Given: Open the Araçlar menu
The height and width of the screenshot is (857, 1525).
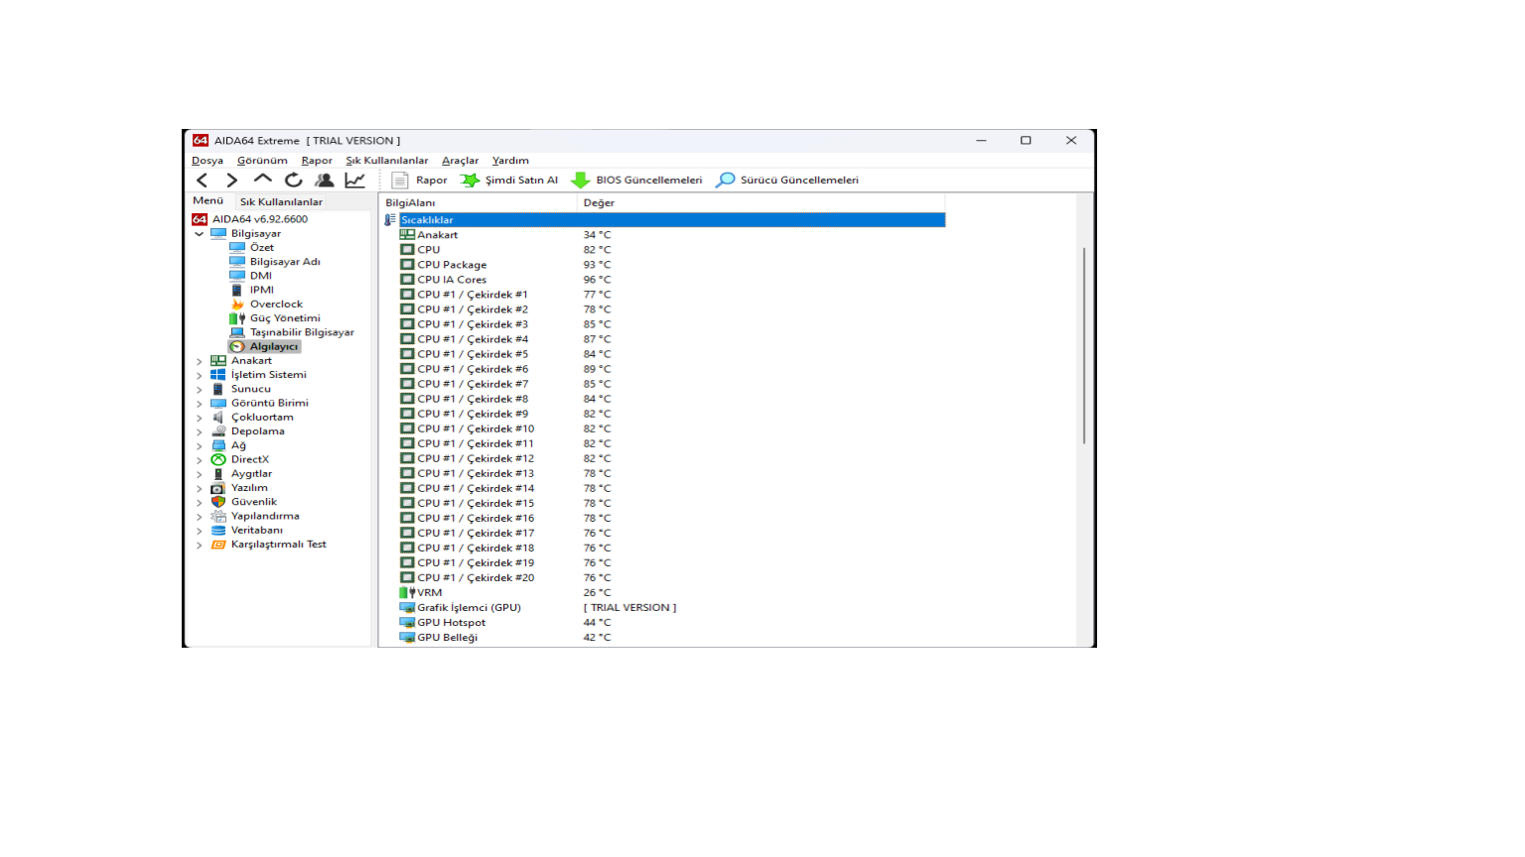Looking at the screenshot, I should [460, 161].
